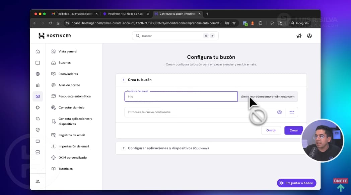Screen dimensions: 351x195
Task: Bookmark this page with the star icon
Action: [234, 23]
